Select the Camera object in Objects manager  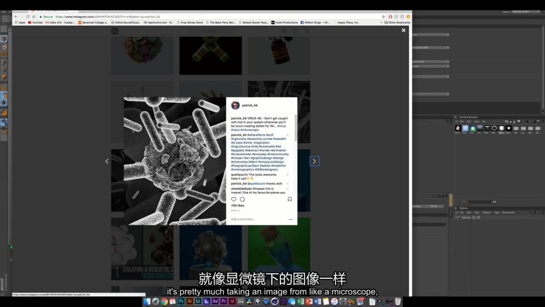466,217
